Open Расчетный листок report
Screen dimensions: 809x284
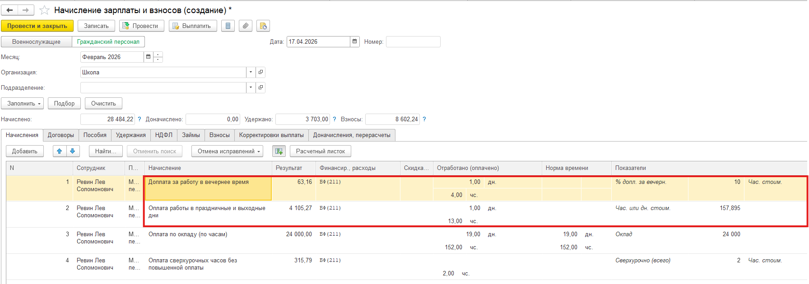pos(321,151)
